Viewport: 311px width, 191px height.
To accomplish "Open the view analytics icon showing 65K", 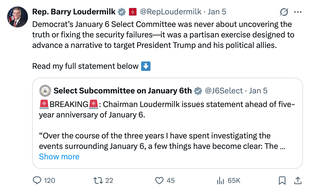I will (221, 180).
